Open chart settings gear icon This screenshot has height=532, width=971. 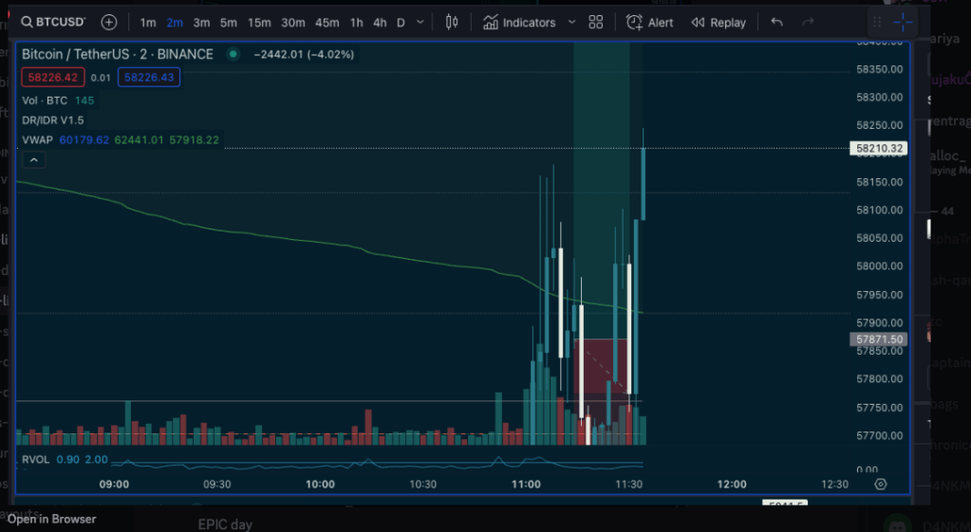pos(881,484)
